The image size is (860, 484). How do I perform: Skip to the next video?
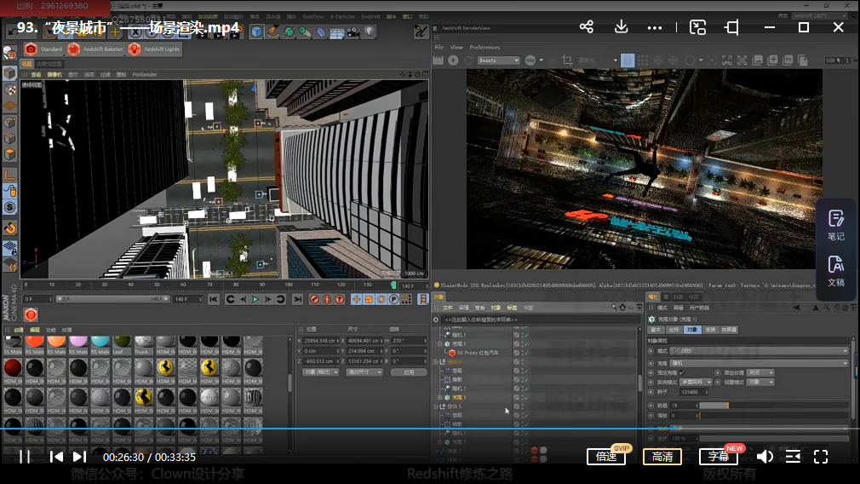point(79,457)
